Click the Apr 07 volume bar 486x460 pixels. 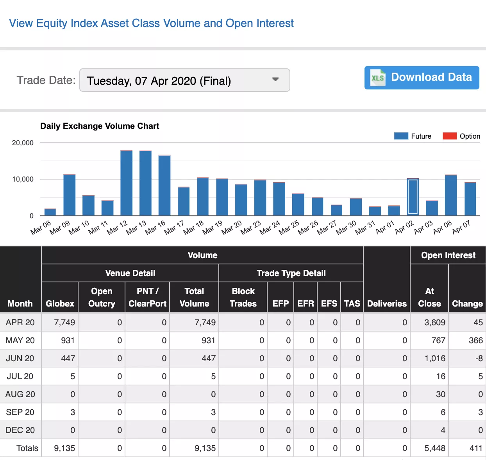[470, 199]
